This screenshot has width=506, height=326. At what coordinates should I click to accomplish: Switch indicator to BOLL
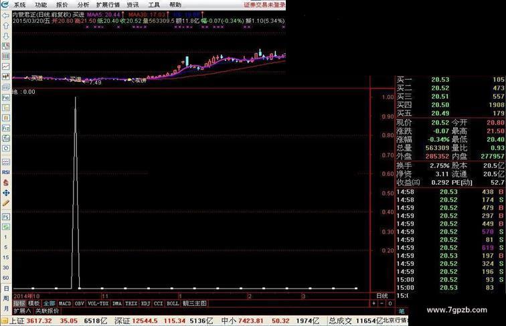pos(173,303)
